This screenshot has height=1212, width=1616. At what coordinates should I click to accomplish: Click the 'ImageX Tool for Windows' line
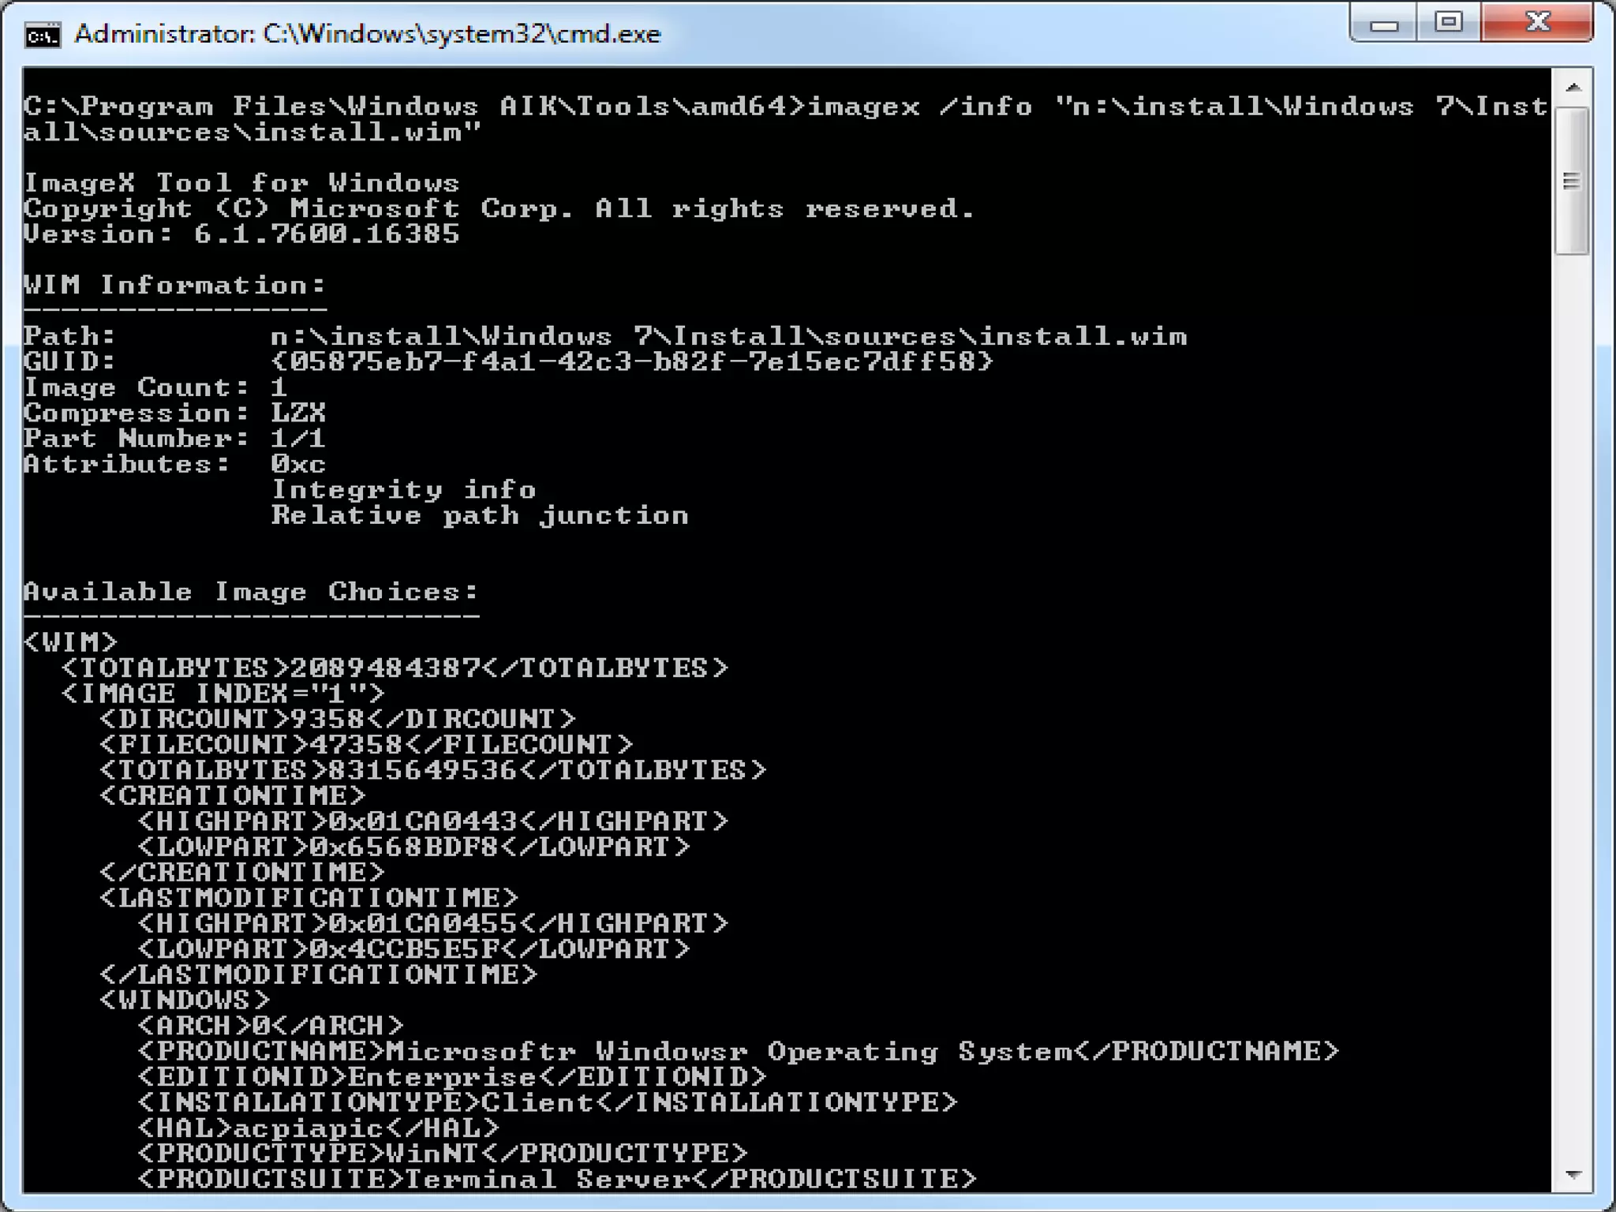(x=241, y=183)
